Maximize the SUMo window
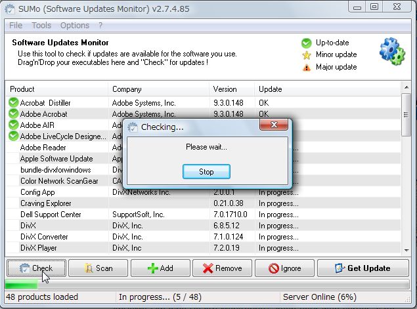 click(x=374, y=7)
